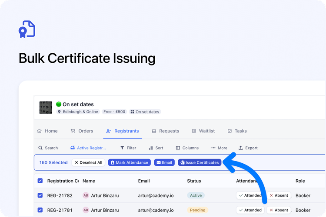
Task: Switch to the Requests tab
Action: coord(166,131)
